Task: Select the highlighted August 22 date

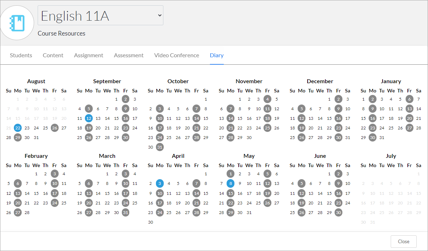Action: [18, 128]
